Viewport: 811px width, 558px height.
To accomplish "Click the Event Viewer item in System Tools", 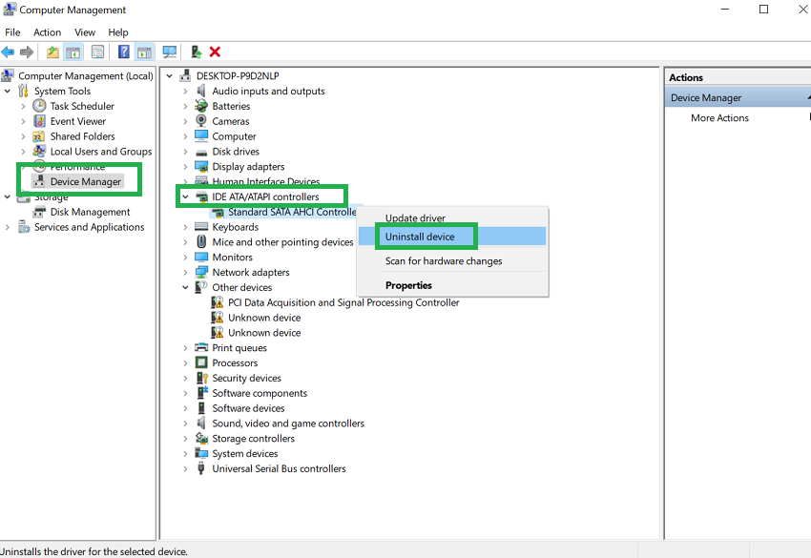I will click(77, 121).
